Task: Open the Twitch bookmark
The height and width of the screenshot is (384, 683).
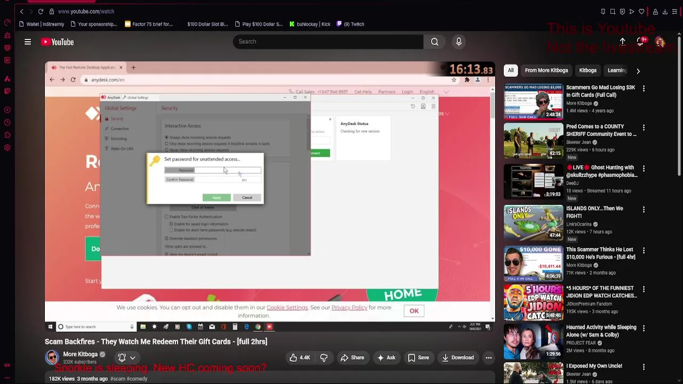Action: 350,24
